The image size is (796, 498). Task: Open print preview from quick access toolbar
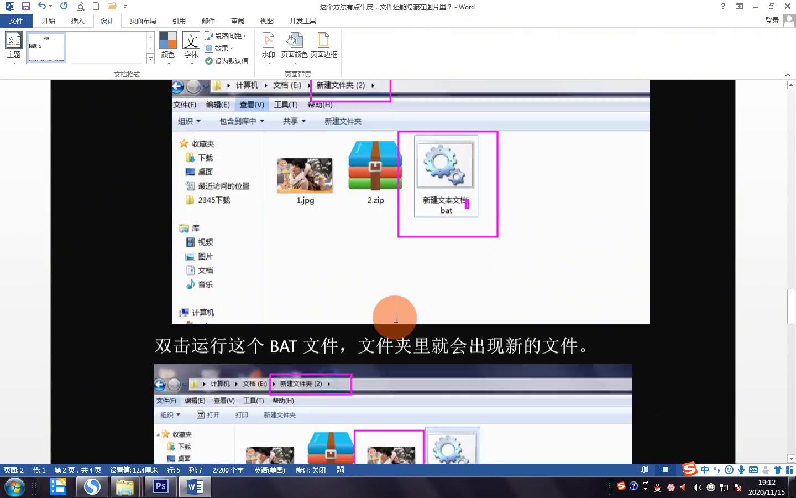[x=81, y=7]
